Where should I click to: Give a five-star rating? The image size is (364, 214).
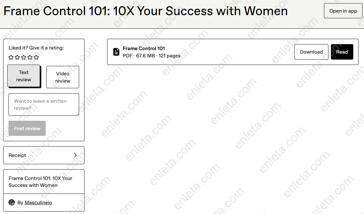(36, 57)
